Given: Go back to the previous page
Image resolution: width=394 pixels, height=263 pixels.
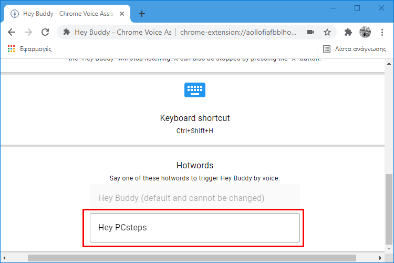Looking at the screenshot, I should coord(12,32).
